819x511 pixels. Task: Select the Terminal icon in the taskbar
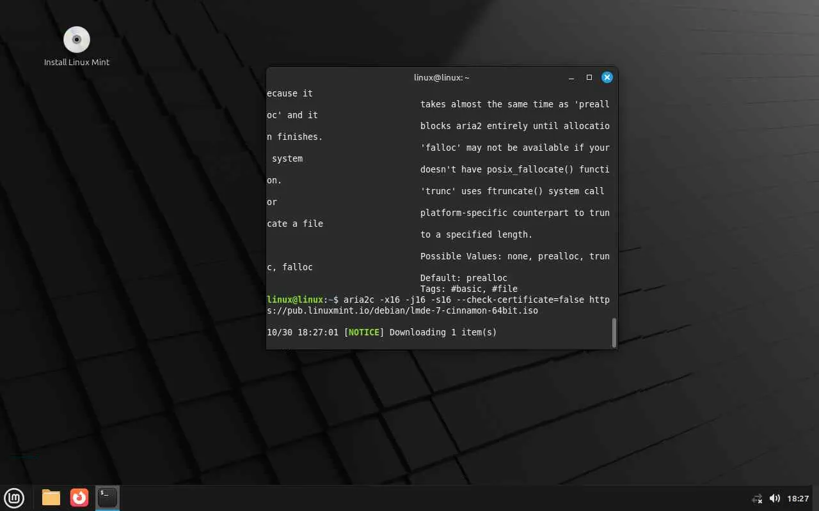tap(107, 497)
